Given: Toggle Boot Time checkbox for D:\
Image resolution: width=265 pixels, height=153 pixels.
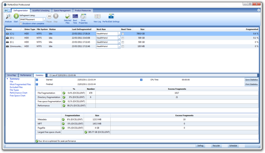Looking at the screenshot, I should [x=123, y=38].
